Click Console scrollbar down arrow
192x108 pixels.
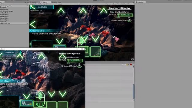point(133,100)
